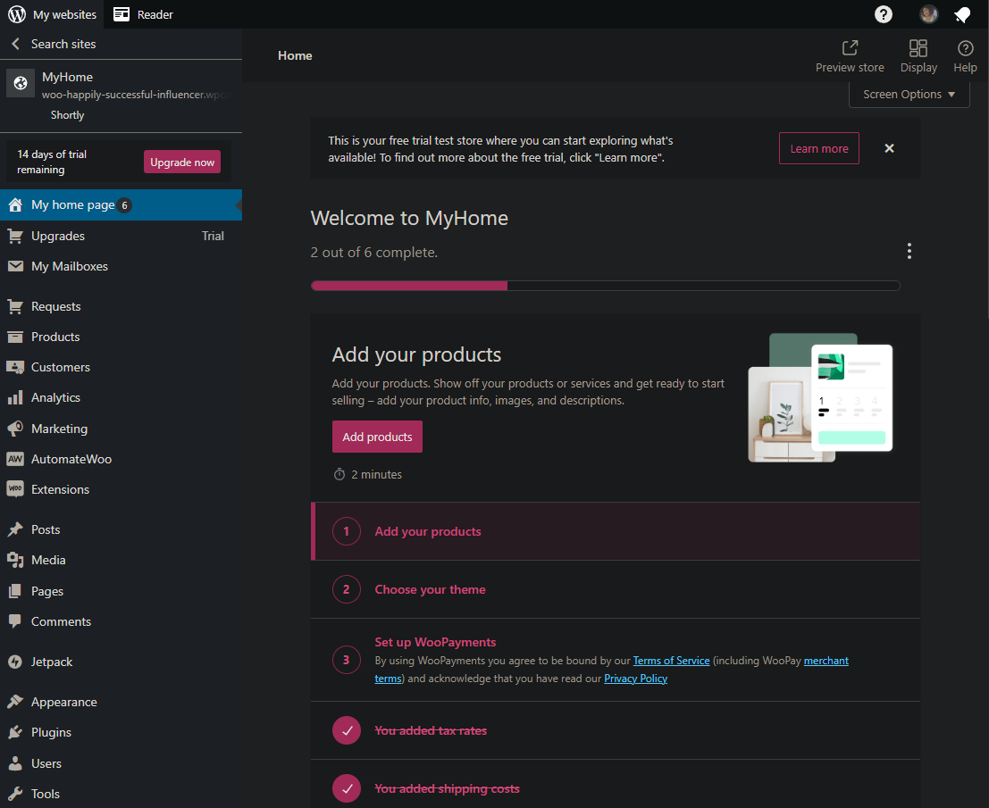Open Marketing menu item

coord(122,429)
